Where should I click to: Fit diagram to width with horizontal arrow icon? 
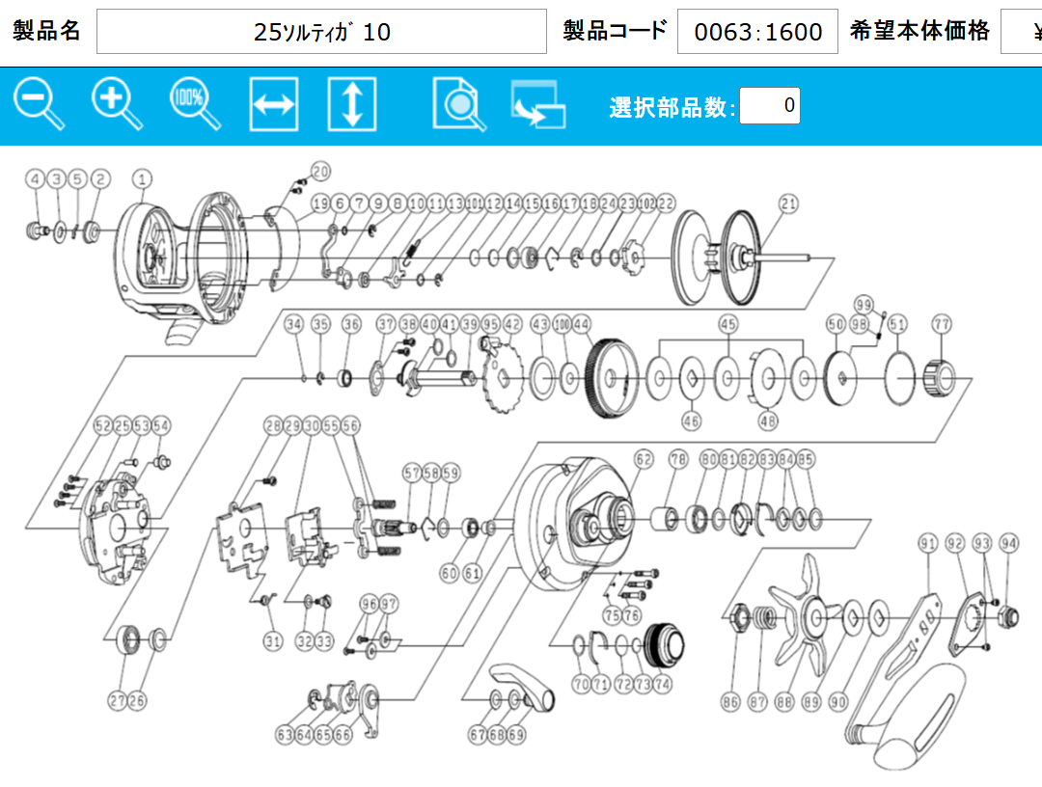274,105
